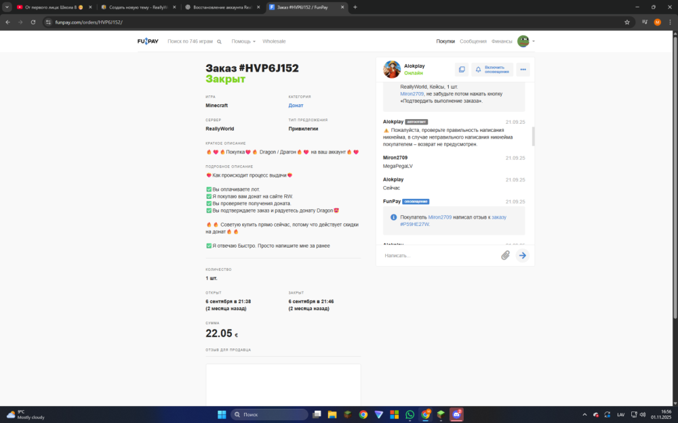Screen dimensions: 678x423
Task: Open заказу #P59HE27W link
Action: [453, 221]
